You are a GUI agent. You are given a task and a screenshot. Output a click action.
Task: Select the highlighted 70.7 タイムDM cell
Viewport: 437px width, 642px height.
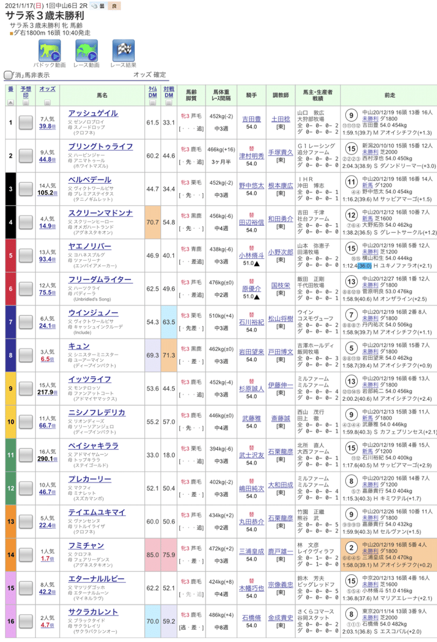(152, 223)
